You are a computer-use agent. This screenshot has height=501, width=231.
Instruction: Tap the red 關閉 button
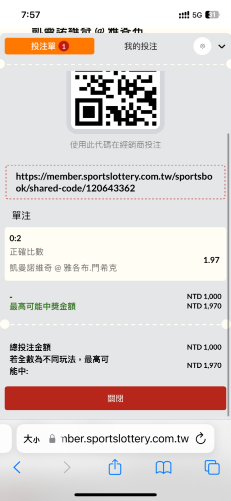coord(115,398)
